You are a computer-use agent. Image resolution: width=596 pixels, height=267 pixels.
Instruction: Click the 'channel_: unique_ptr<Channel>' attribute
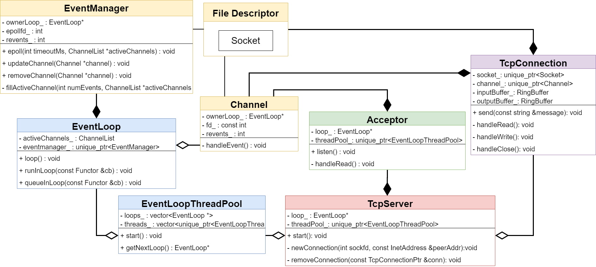point(523,84)
